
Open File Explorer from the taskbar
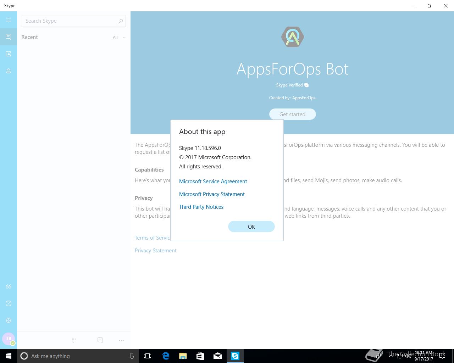(x=183, y=356)
